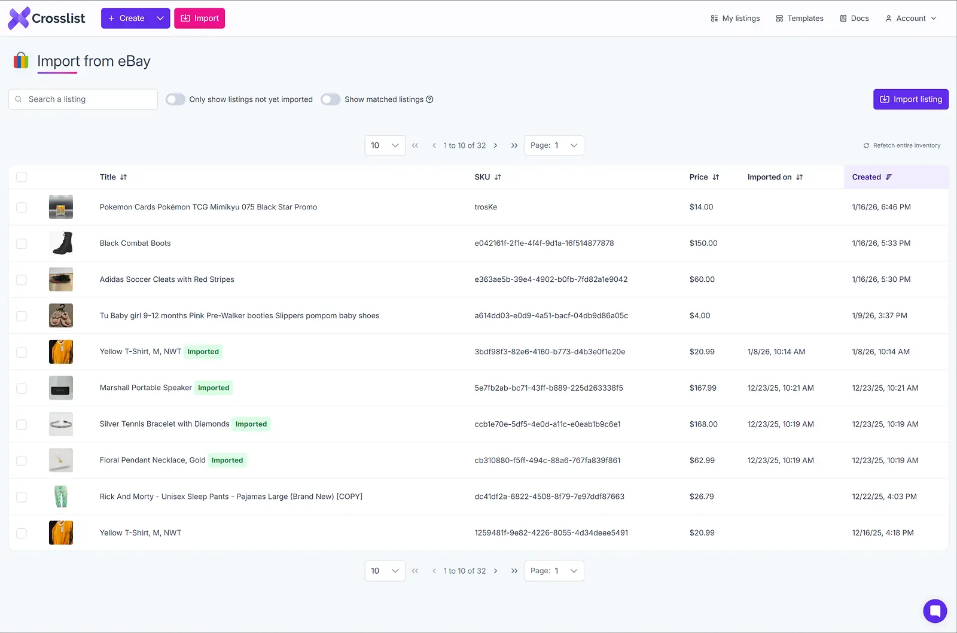Click the SKU trosKe cell
957x633 pixels.
point(486,207)
